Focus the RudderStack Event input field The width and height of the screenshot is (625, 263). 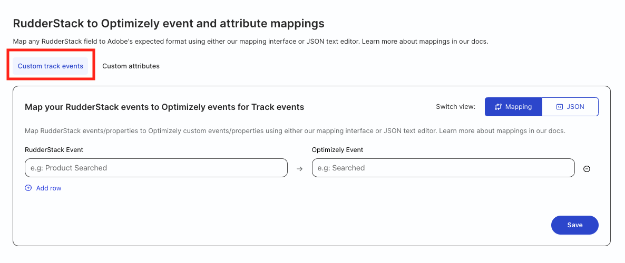point(156,168)
